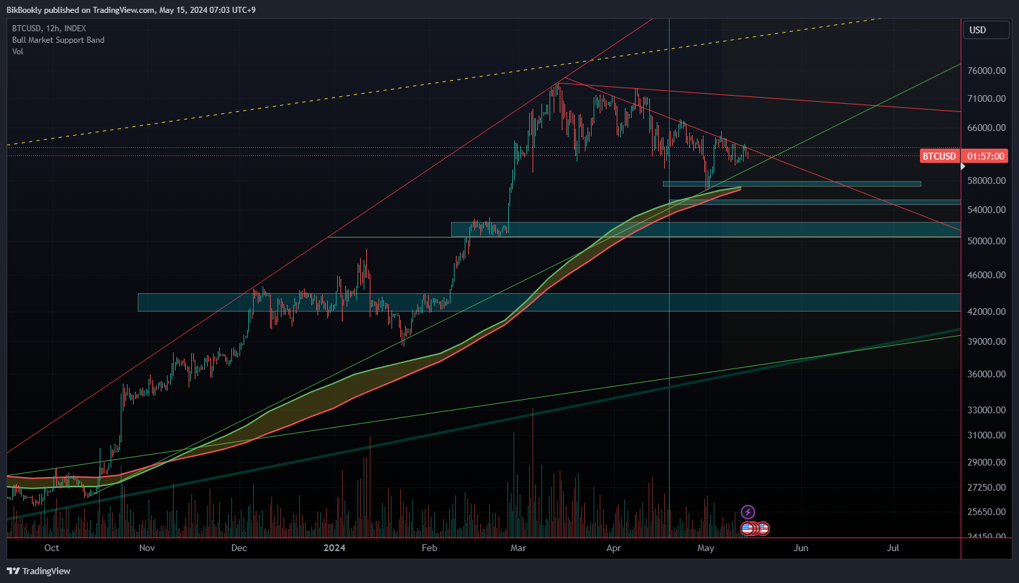Click the 27250.00 price axis label
Image resolution: width=1019 pixels, height=583 pixels.
click(x=986, y=487)
